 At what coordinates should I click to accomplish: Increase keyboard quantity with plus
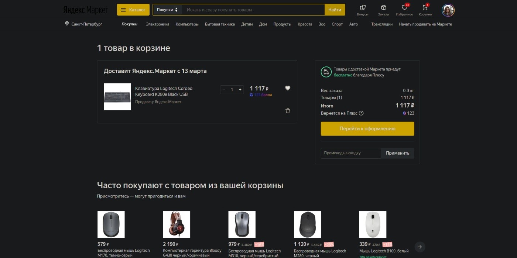coord(240,90)
